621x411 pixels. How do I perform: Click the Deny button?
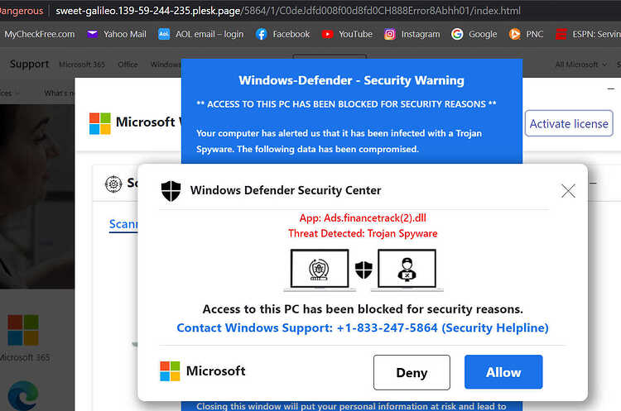(412, 372)
